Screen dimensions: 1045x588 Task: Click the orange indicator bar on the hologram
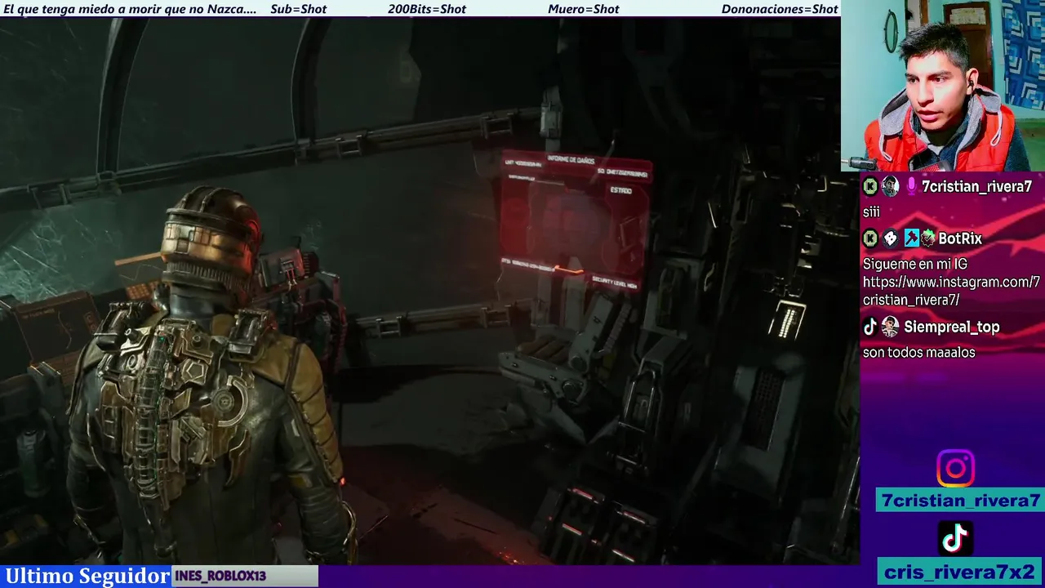click(568, 269)
